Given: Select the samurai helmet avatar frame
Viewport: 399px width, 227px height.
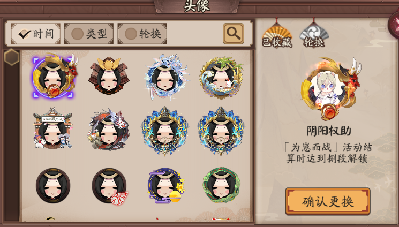Looking at the screenshot, I should click(109, 76).
